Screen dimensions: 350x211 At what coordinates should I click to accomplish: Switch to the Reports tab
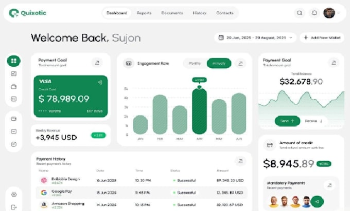pos(144,13)
